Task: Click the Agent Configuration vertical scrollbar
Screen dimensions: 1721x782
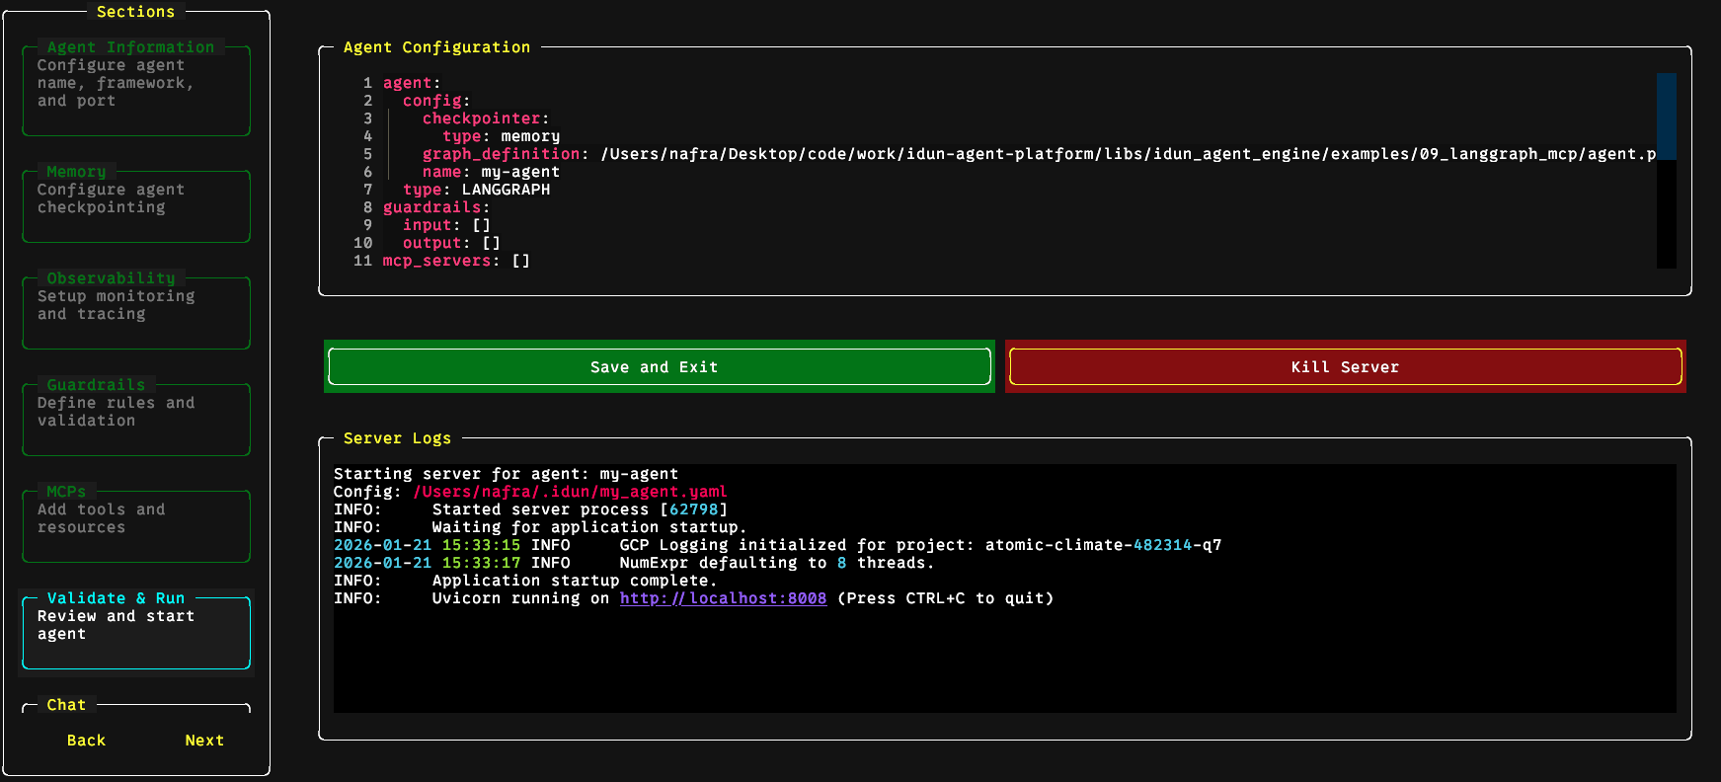Action: [1667, 171]
